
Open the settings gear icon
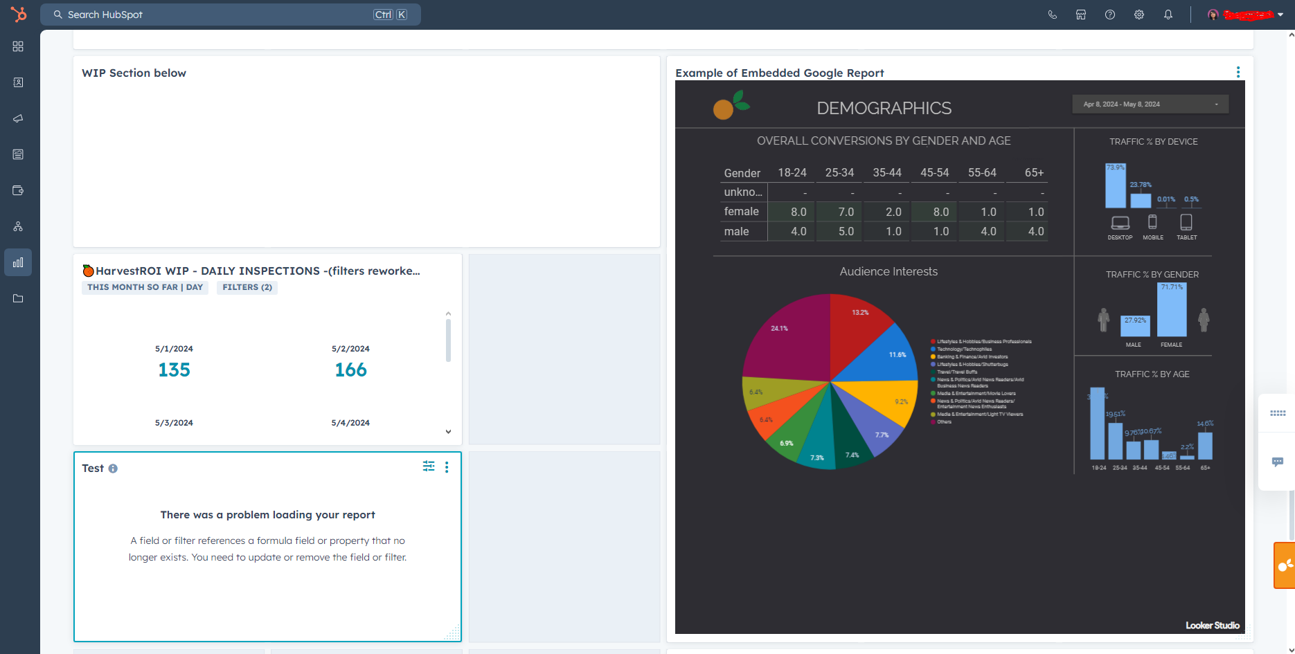(x=1139, y=15)
